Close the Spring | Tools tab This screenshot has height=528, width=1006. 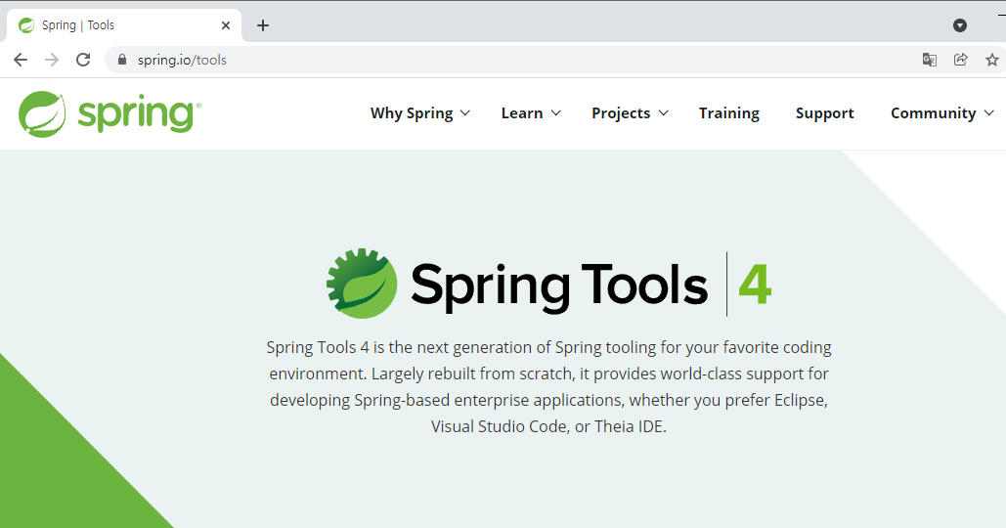pyautogui.click(x=225, y=25)
